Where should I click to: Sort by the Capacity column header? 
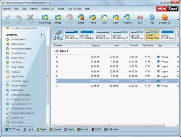(90, 45)
